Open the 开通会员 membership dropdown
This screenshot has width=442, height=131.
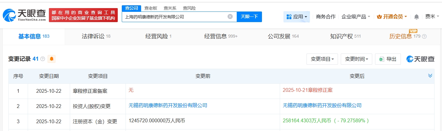(x=392, y=17)
